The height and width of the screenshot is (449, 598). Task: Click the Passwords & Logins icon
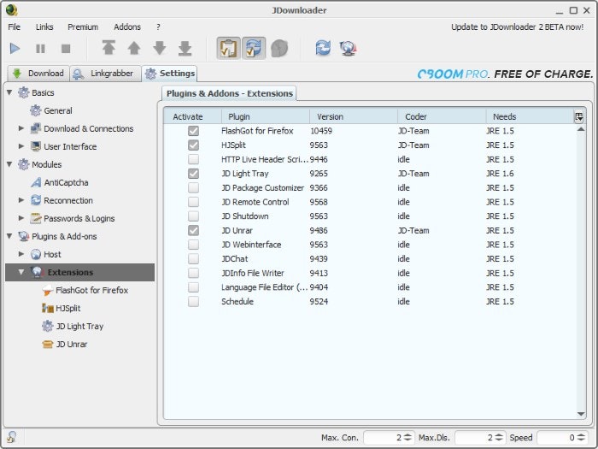36,218
